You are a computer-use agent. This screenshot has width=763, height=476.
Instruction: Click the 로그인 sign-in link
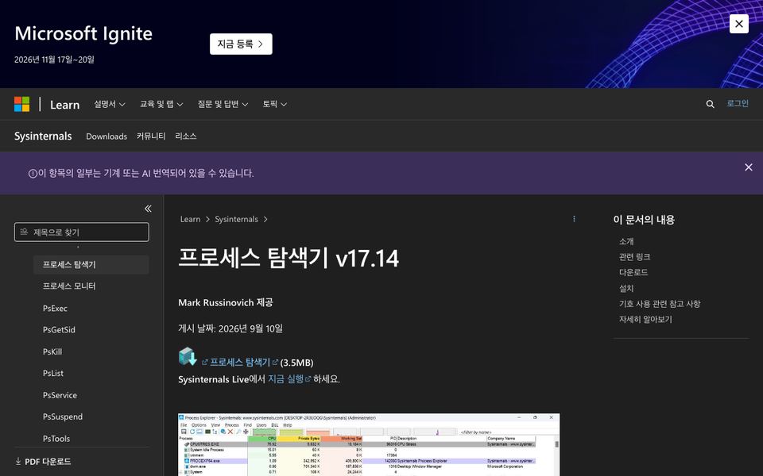[x=738, y=103]
